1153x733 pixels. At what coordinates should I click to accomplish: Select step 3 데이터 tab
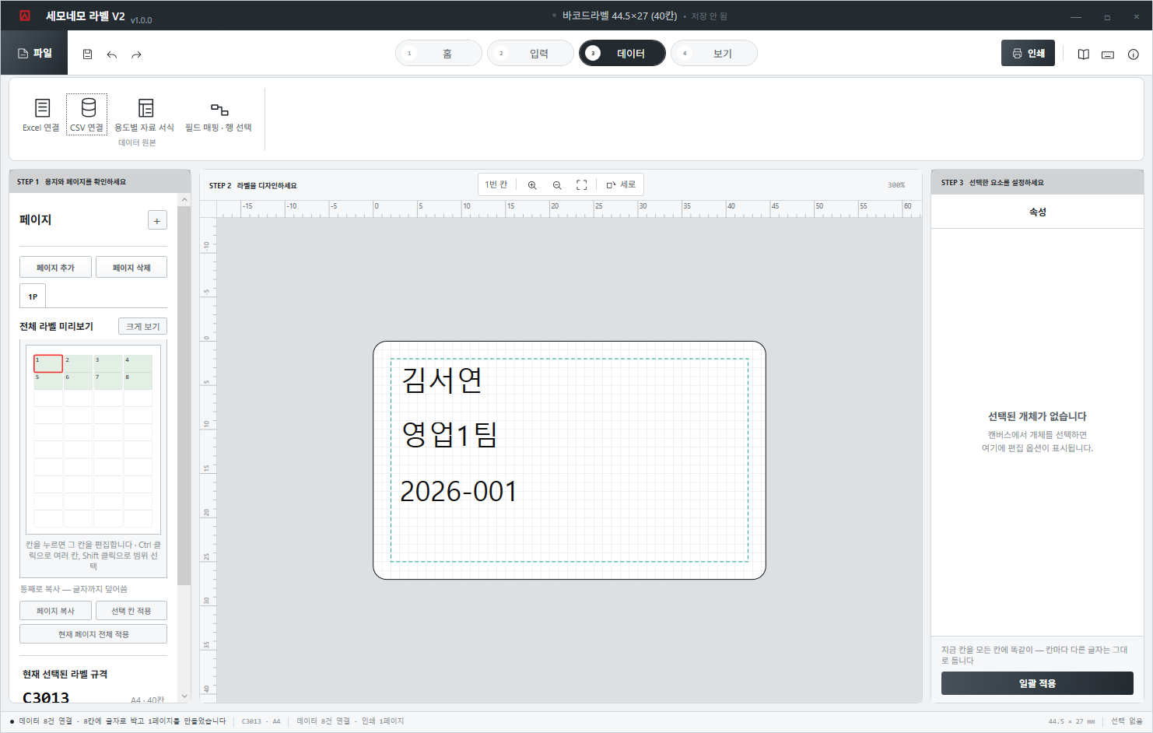pos(622,53)
